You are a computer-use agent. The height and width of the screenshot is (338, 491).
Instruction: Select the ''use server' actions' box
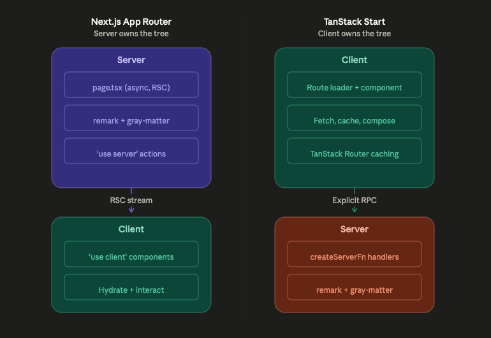click(131, 151)
